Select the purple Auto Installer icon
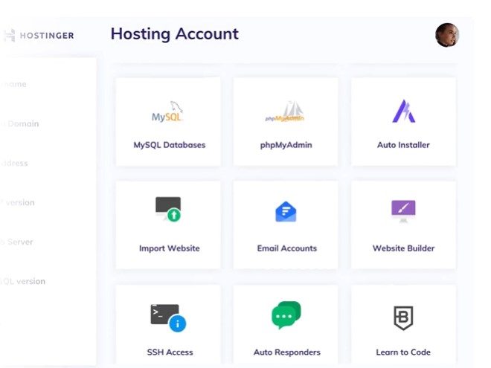This screenshot has height=368, width=491. tap(404, 111)
